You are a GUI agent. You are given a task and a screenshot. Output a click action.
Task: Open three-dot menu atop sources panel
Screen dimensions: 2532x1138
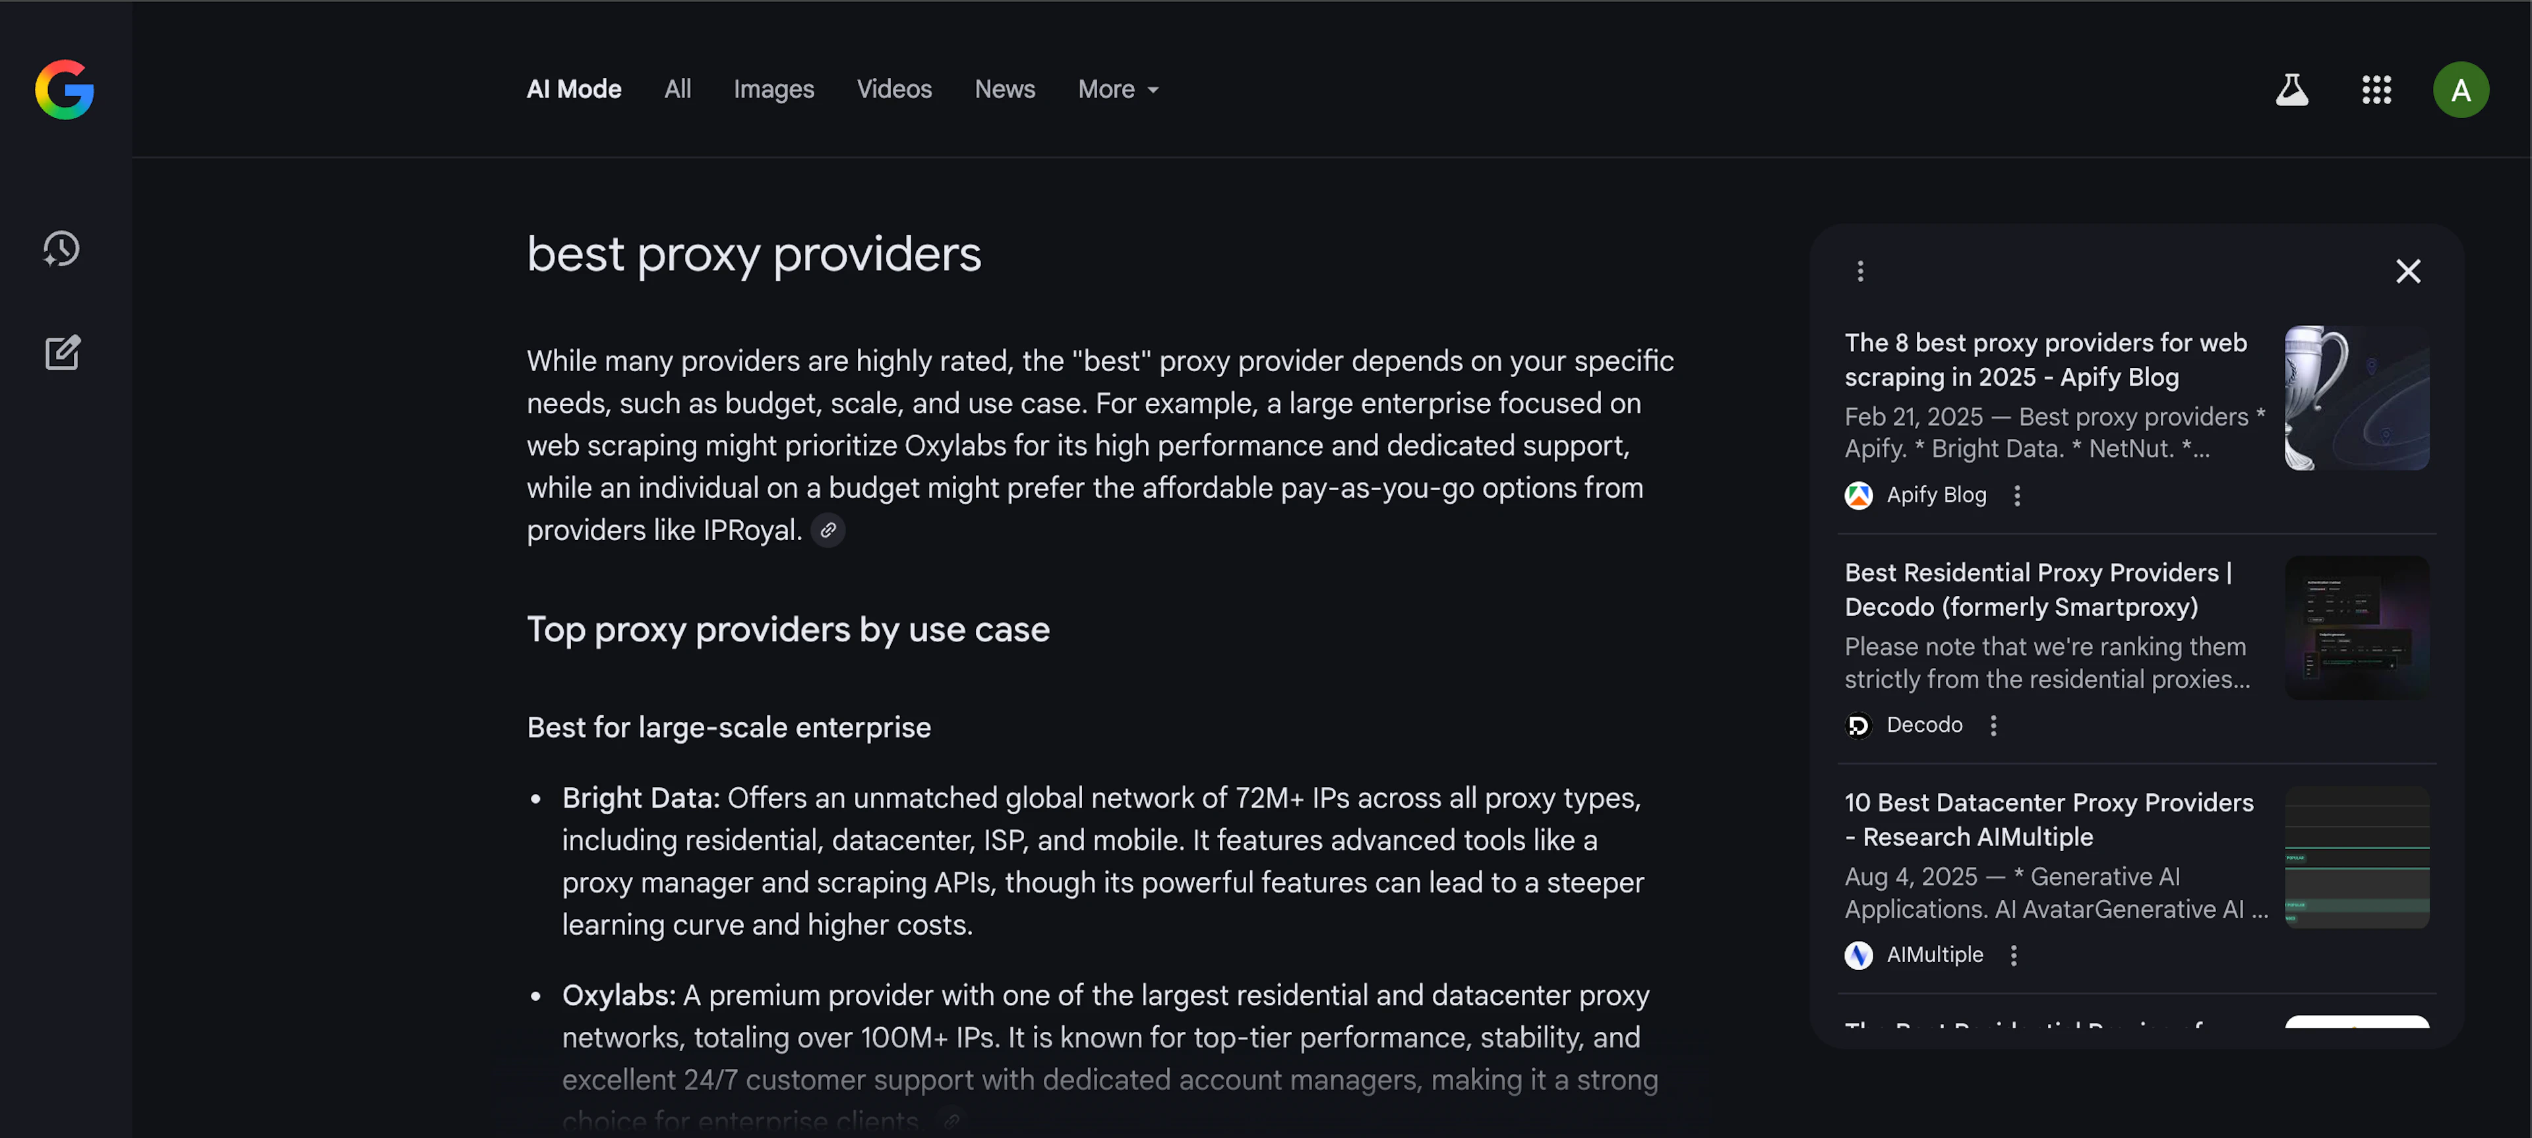1859,271
